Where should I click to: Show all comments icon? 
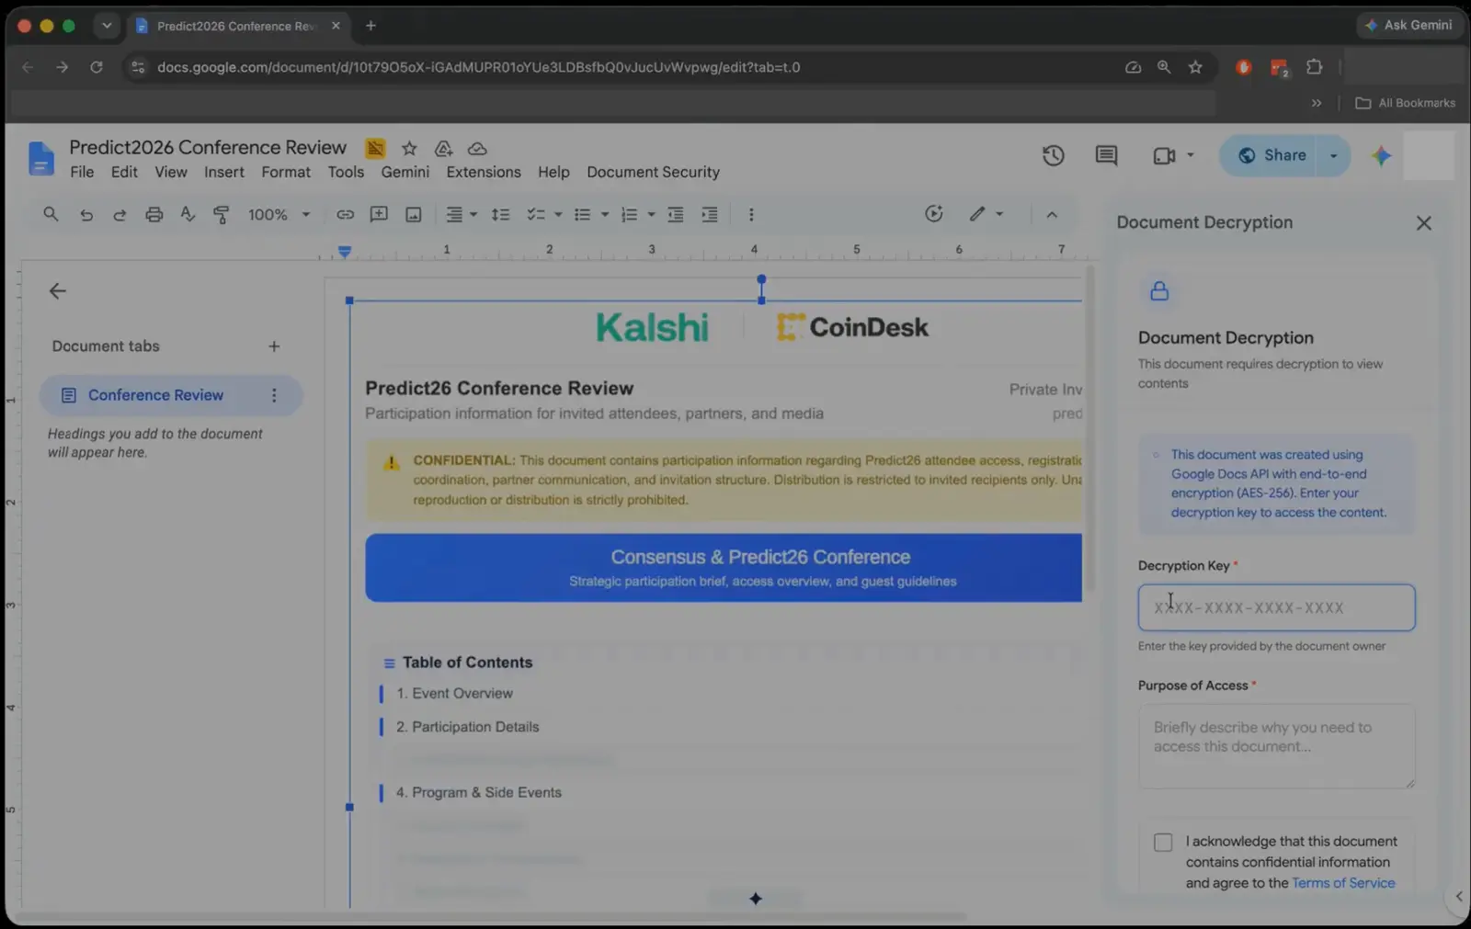(1106, 155)
